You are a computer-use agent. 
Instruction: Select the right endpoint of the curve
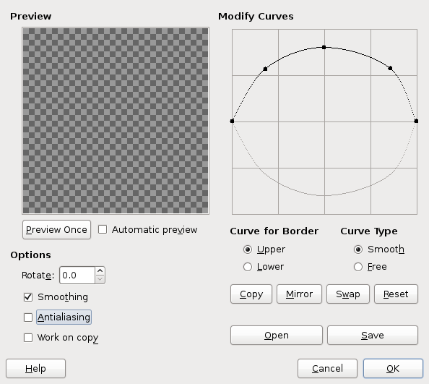416,121
